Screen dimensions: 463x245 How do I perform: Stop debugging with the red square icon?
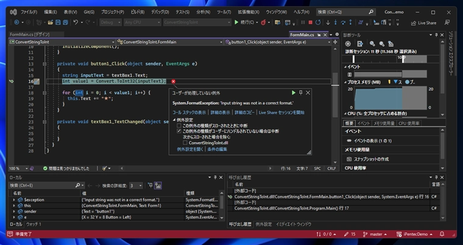(x=310, y=22)
